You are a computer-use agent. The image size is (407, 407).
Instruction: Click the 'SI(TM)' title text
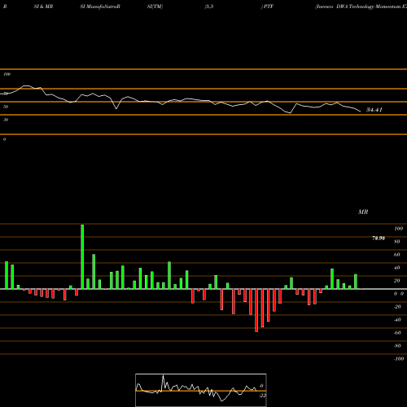[155, 7]
